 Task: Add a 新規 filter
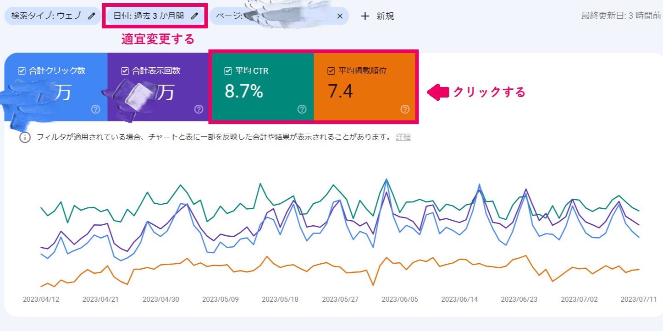[377, 16]
